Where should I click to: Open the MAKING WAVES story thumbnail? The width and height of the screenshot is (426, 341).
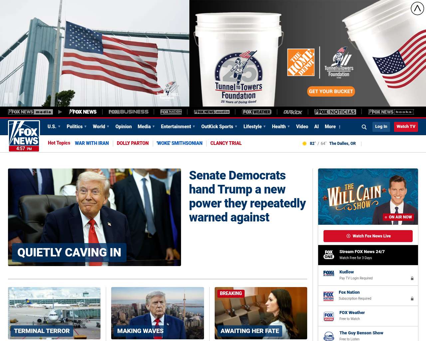pos(157,313)
